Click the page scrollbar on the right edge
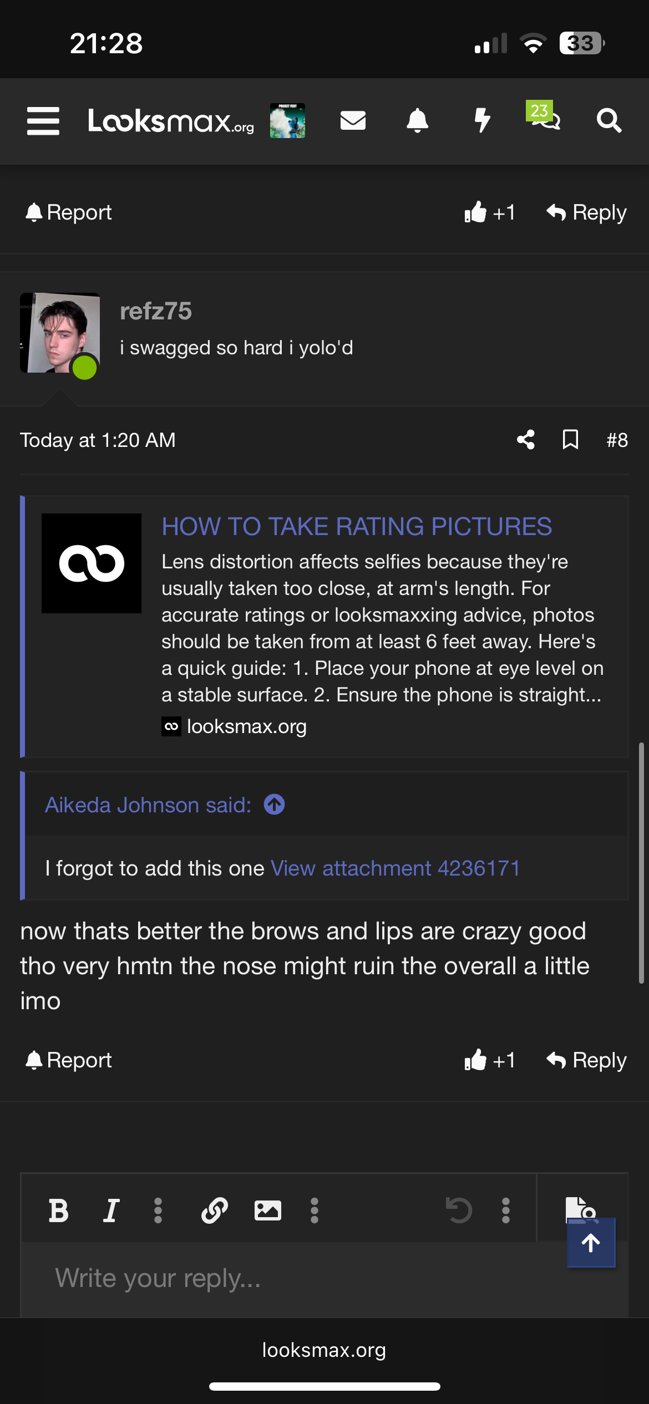Viewport: 649px width, 1404px height. pyautogui.click(x=641, y=862)
